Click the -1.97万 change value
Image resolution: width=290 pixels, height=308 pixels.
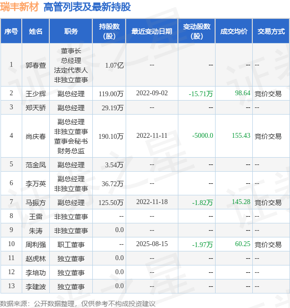[x=203, y=245]
